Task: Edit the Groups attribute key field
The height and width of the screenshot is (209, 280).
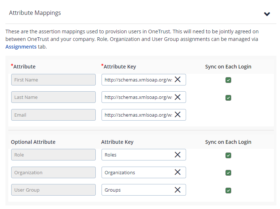Action: (138, 190)
